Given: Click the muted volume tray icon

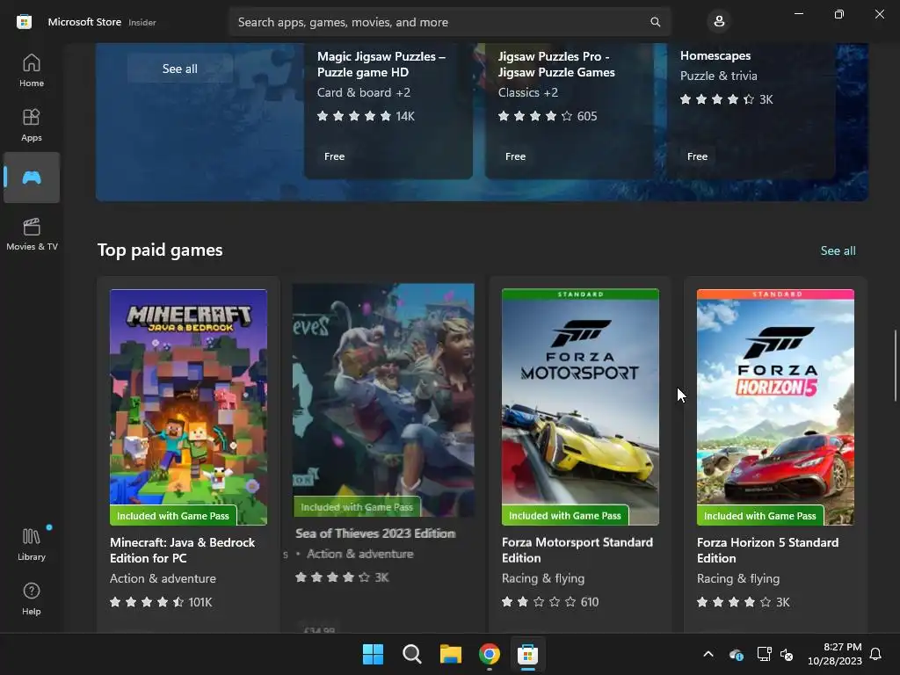Looking at the screenshot, I should (x=787, y=654).
